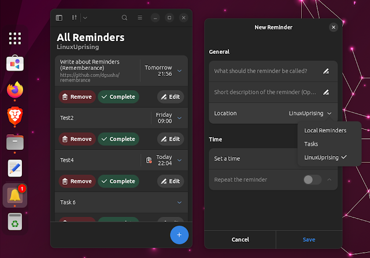Launch Firefox from the dock

tap(15, 90)
